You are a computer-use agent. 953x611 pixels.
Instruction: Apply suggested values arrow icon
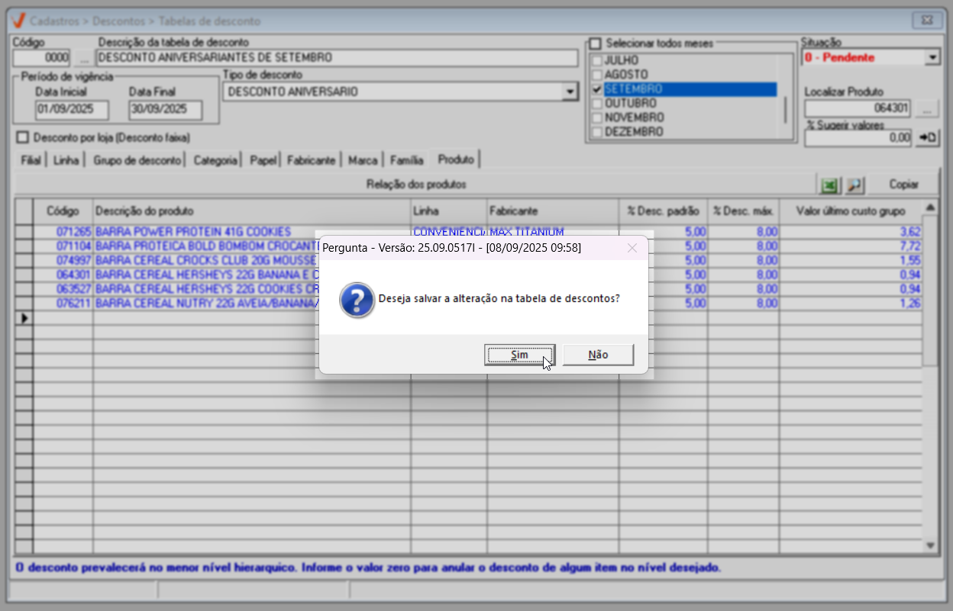pyautogui.click(x=928, y=138)
